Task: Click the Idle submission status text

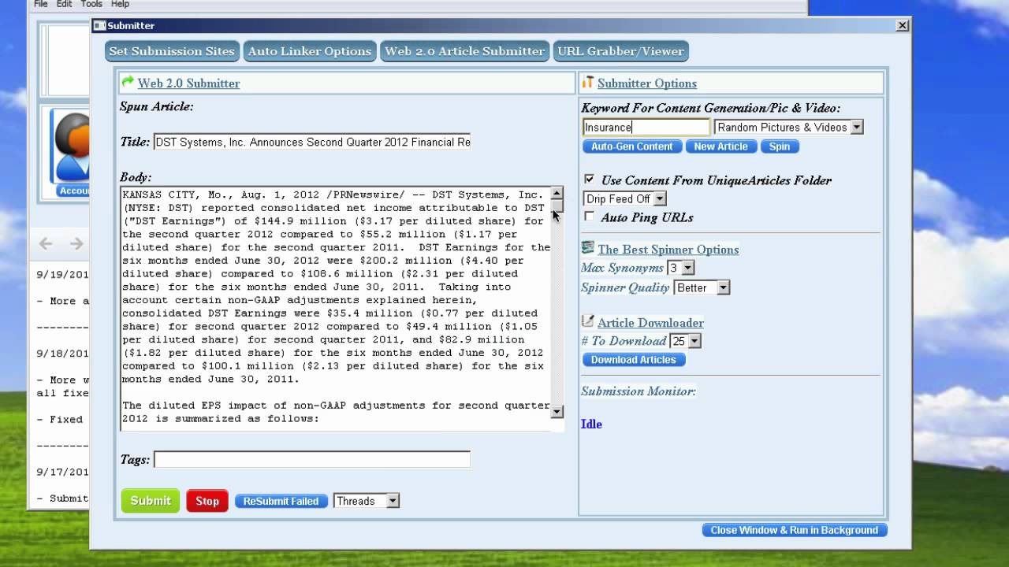Action: (x=591, y=424)
